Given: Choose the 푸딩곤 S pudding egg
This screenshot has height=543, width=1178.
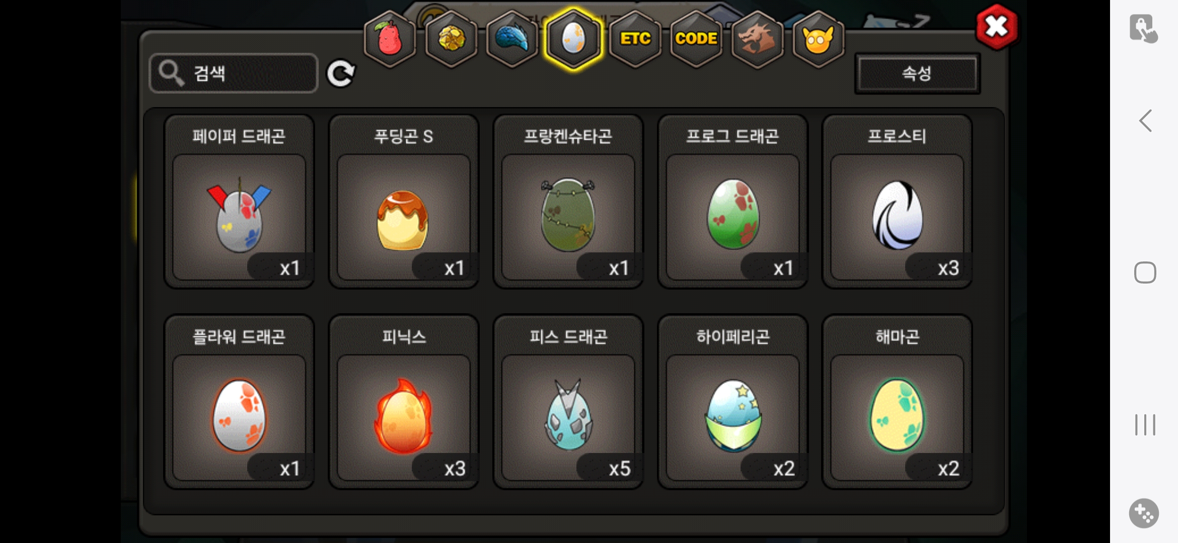Looking at the screenshot, I should [404, 202].
